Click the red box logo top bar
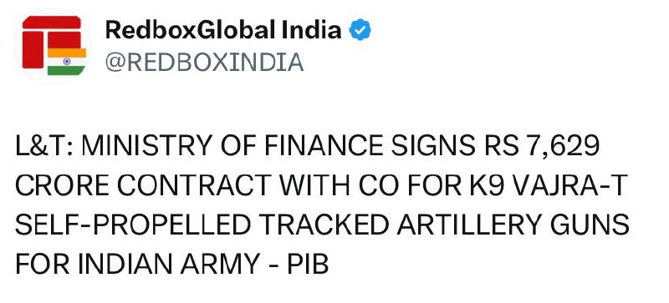 click(x=52, y=23)
